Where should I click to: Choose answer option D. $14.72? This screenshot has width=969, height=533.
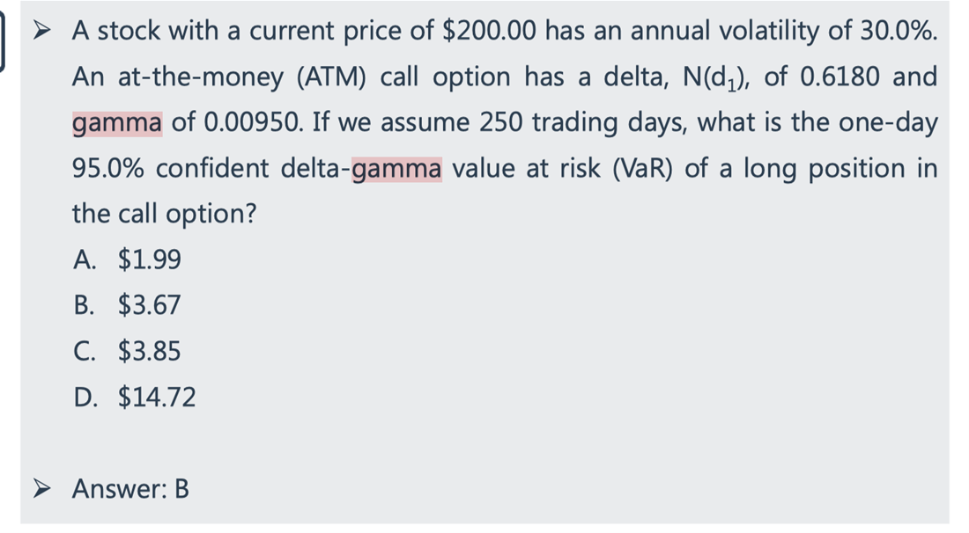pos(135,397)
